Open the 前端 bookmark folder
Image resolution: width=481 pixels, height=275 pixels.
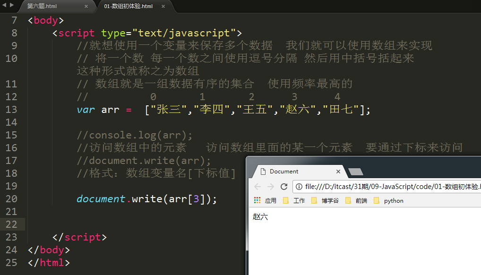click(x=356, y=201)
